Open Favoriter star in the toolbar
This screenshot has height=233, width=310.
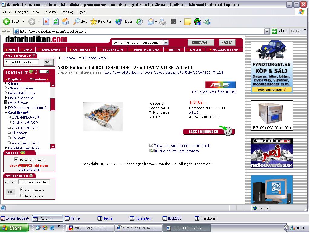click(93, 22)
